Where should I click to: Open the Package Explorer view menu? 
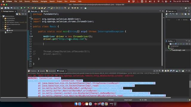click(x=25, y=14)
